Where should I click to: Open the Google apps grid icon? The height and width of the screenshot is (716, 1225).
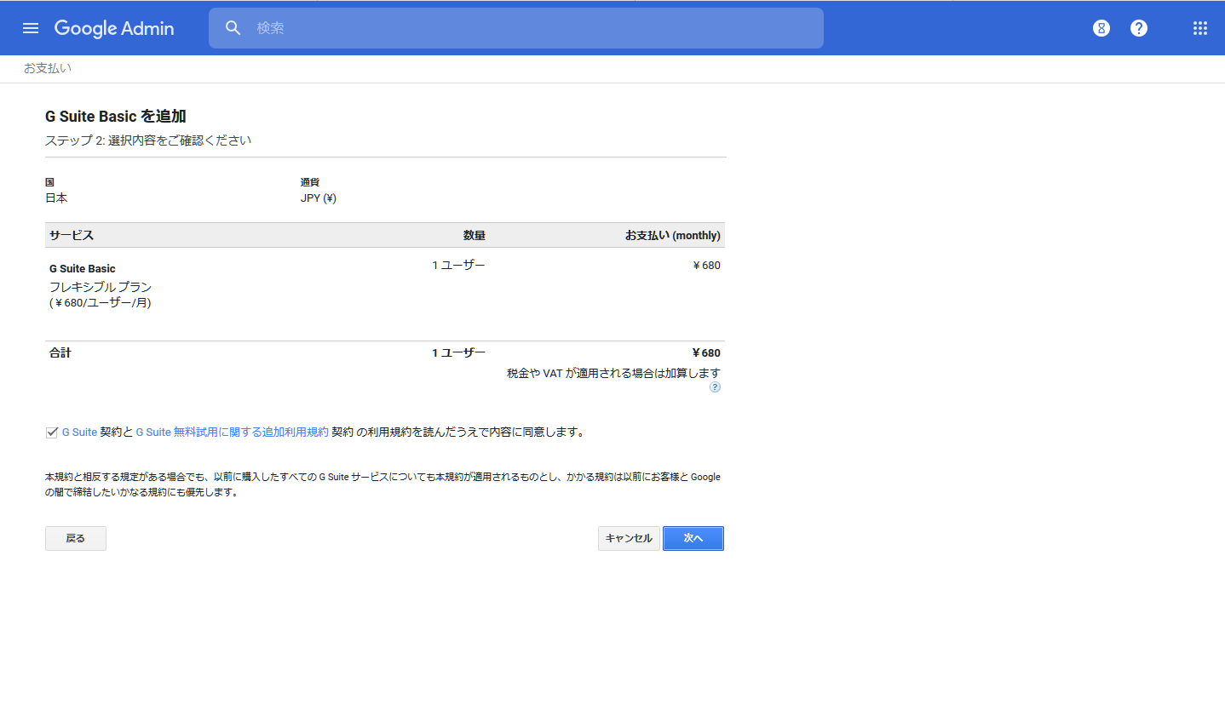coord(1199,28)
